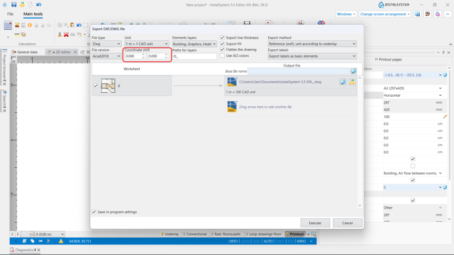Click the flag icon in the status bar
Viewport: 454px width, 255px height.
[x=48, y=241]
